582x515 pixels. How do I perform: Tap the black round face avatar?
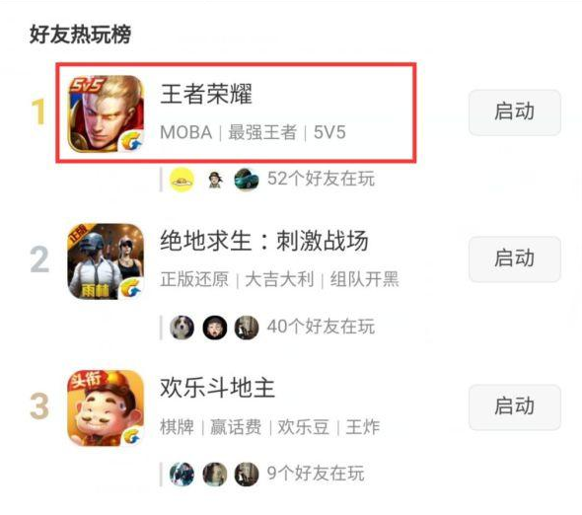214,328
